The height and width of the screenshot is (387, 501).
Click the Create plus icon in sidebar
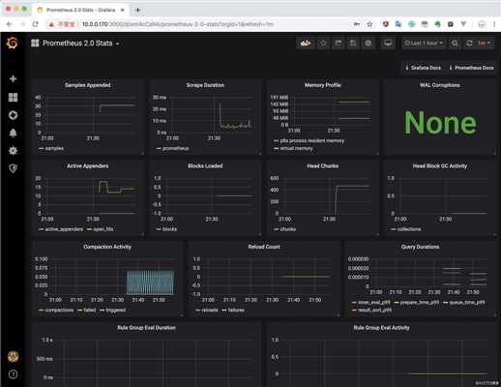coord(13,78)
